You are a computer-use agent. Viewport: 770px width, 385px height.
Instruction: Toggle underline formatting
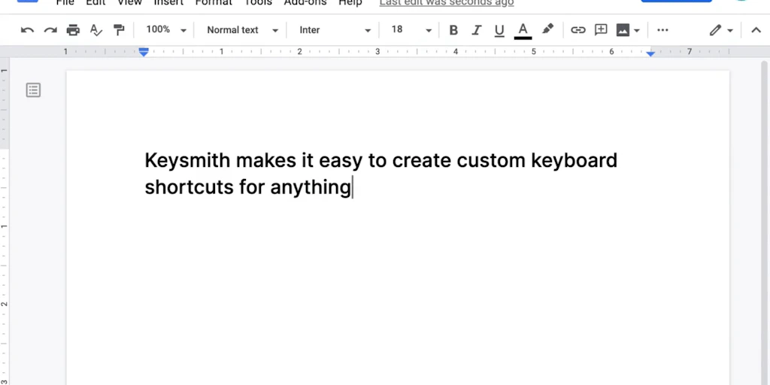[499, 30]
